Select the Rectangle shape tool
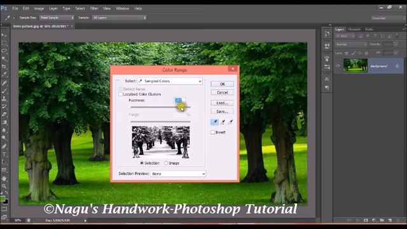Image resolution: width=407 pixels, height=229 pixels. (x=4, y=170)
